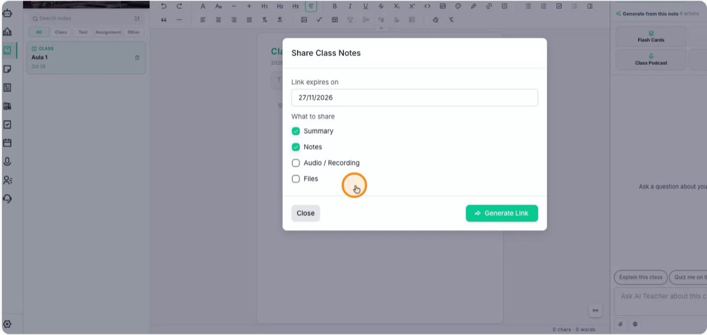This screenshot has width=707, height=335.
Task: Insert an image from the toolbar
Action: (304, 19)
